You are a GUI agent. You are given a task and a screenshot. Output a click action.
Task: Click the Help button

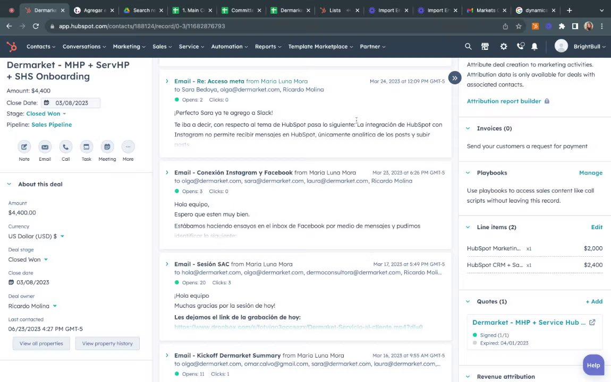[x=593, y=365]
